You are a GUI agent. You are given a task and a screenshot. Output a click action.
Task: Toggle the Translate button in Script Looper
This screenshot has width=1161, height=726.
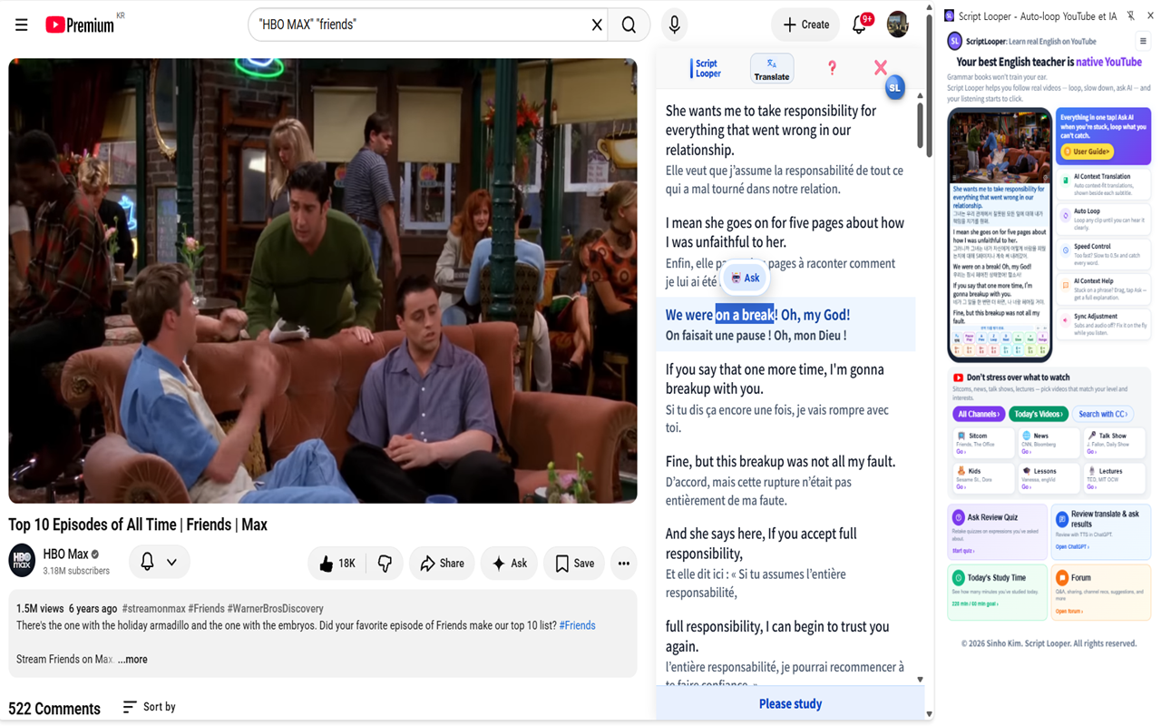[x=772, y=69]
